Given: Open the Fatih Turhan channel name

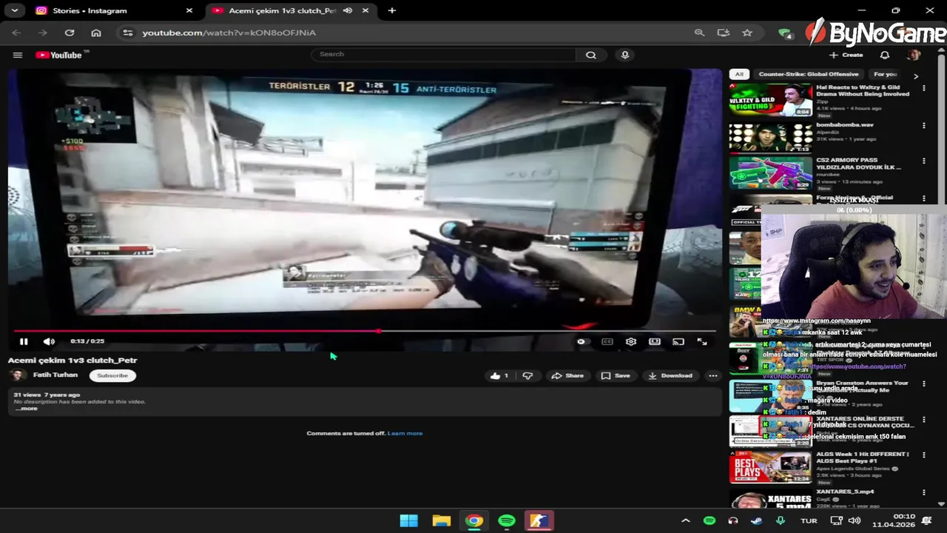Looking at the screenshot, I should tap(55, 375).
